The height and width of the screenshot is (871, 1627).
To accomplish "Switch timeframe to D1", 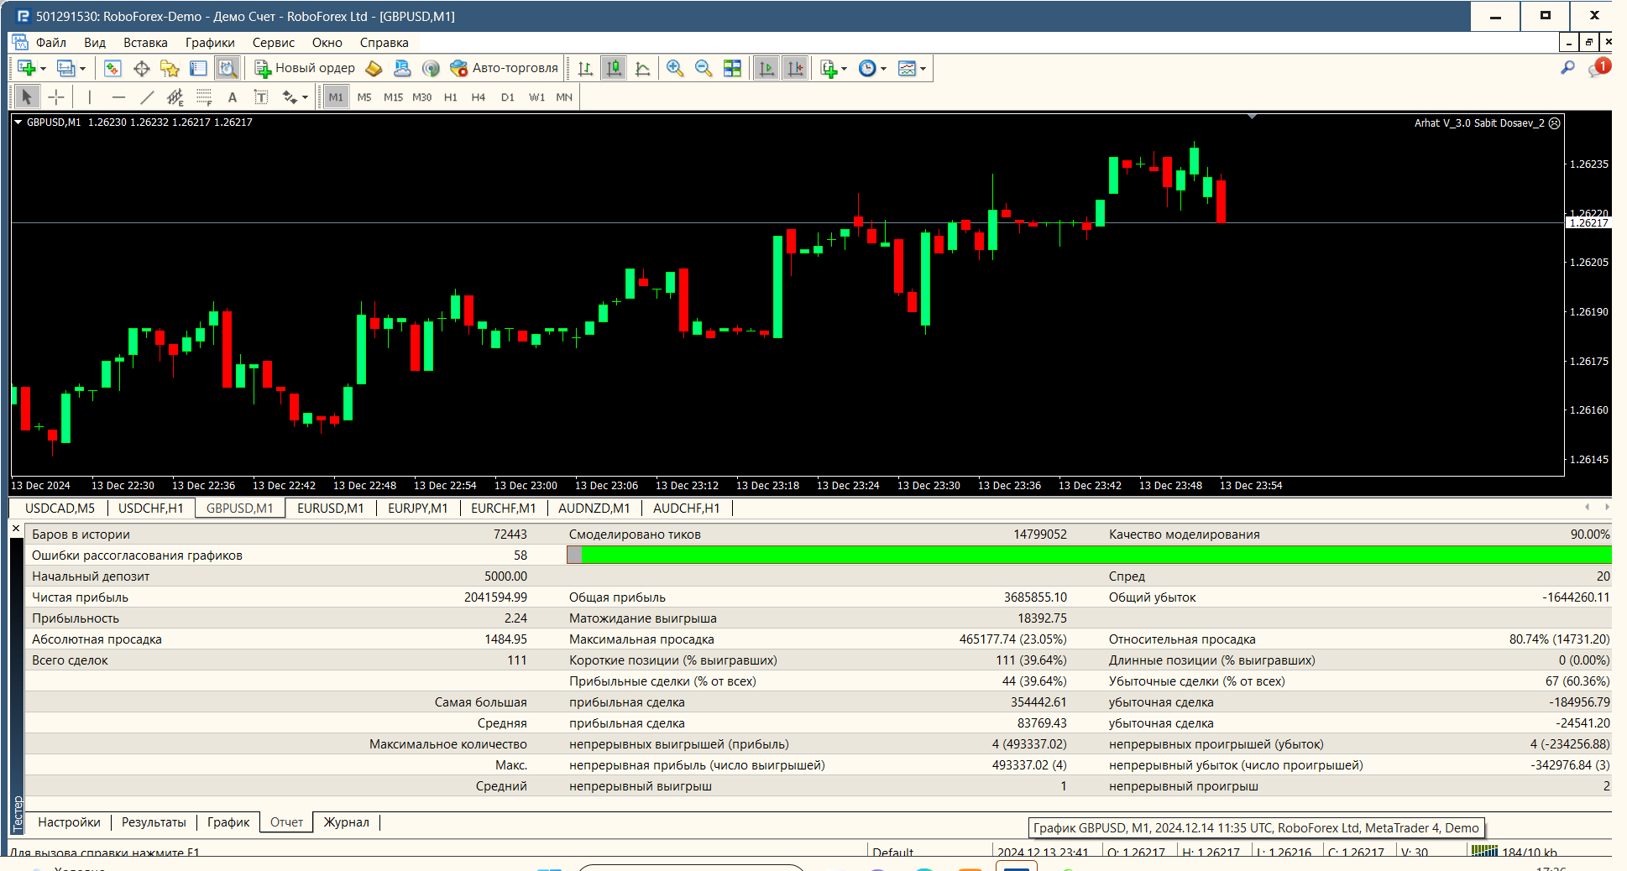I will pyautogui.click(x=508, y=97).
